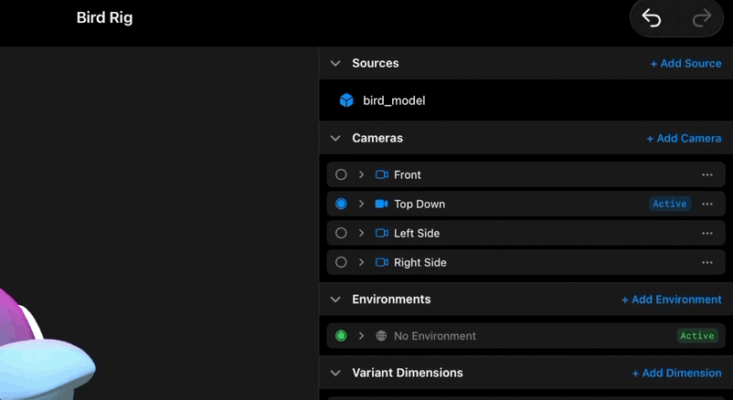This screenshot has width=733, height=400.
Task: Click the Right Side camera icon
Action: pyautogui.click(x=381, y=262)
